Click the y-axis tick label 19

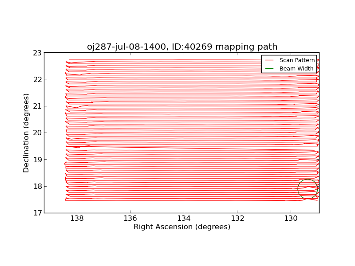38,160
